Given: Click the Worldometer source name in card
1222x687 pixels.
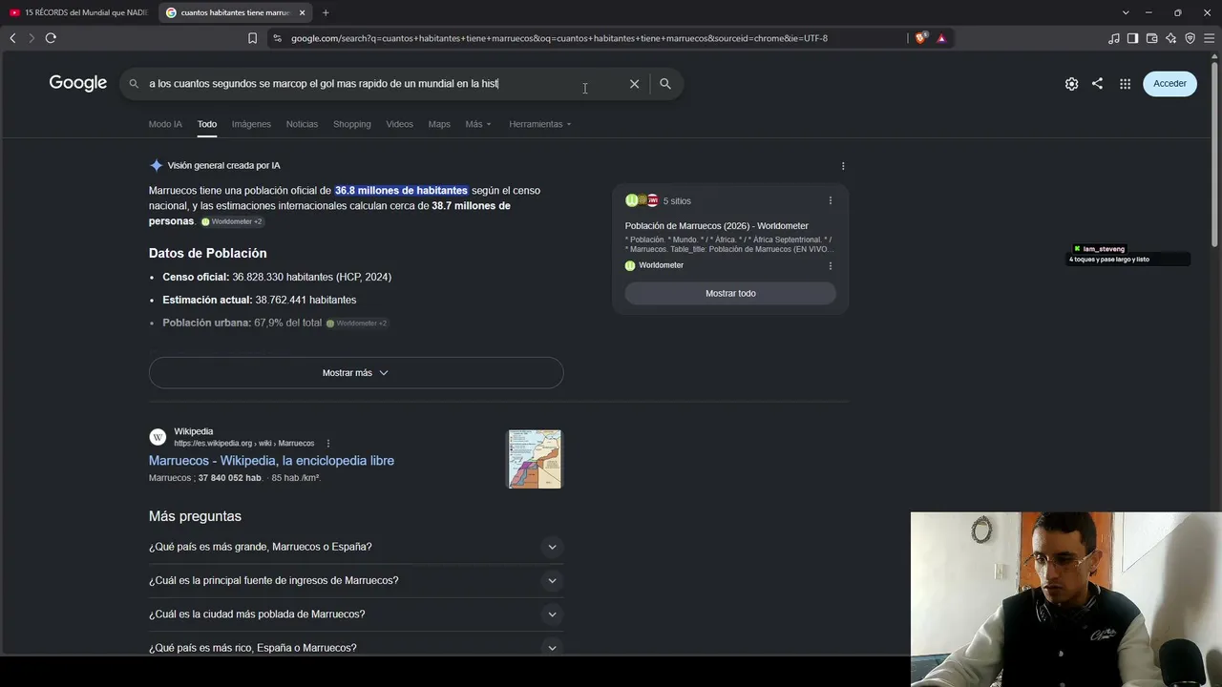Looking at the screenshot, I should (661, 265).
